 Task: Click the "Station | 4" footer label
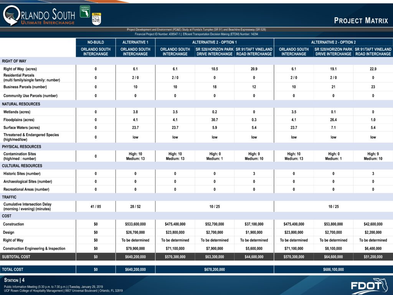click(x=14, y=280)
